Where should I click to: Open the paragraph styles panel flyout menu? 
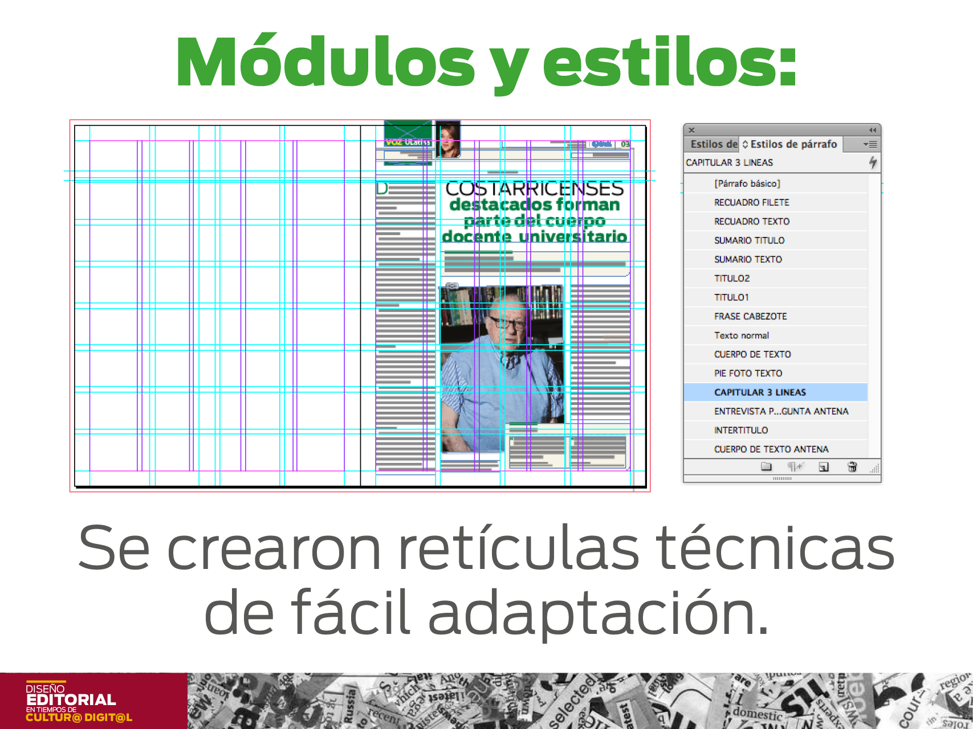(x=870, y=145)
